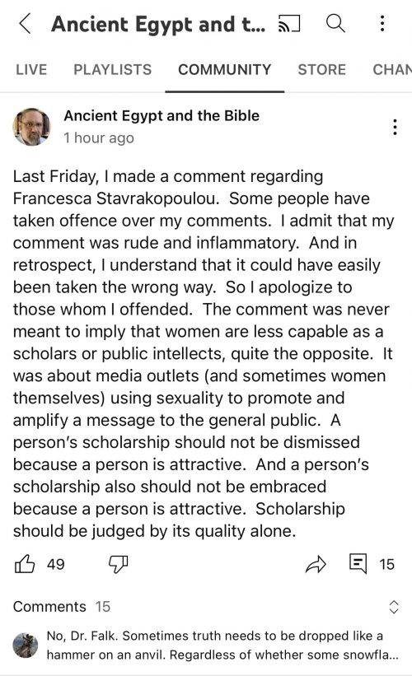Tap the channel author profile picture
The image size is (412, 676).
(x=31, y=127)
